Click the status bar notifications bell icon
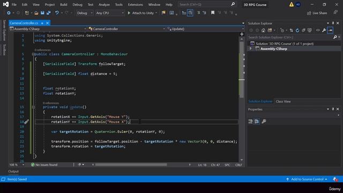This screenshot has width=343, height=193. click(x=335, y=179)
